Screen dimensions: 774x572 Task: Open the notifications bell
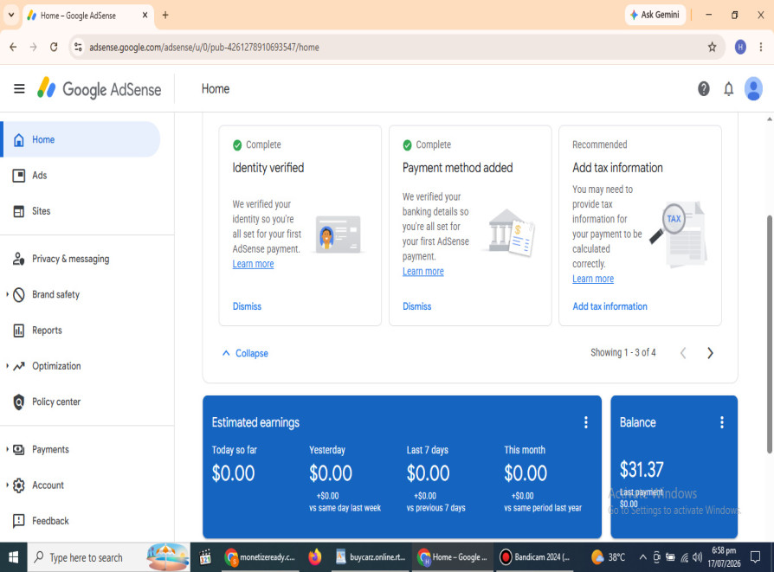(x=729, y=89)
